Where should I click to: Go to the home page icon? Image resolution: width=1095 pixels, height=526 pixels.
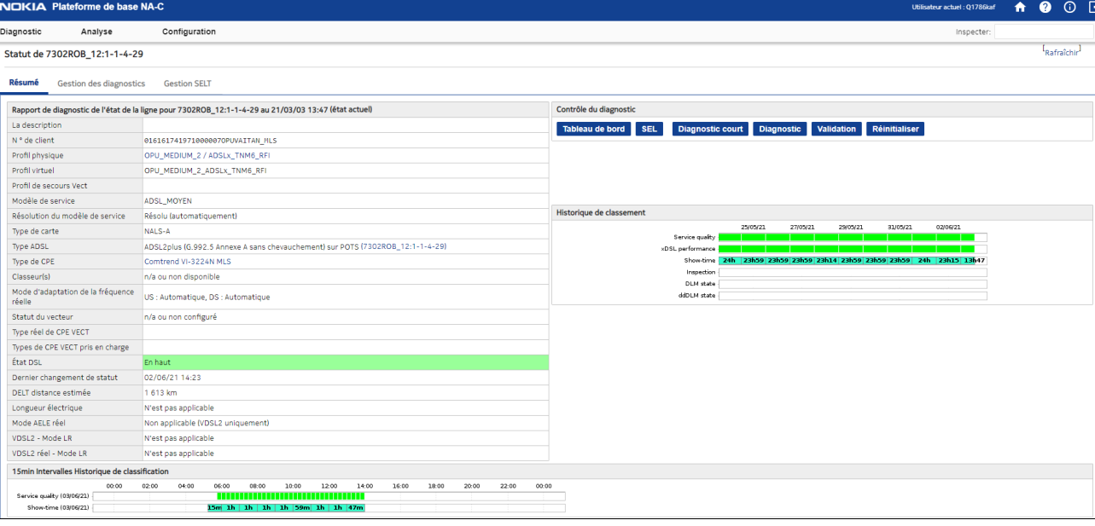point(1019,8)
